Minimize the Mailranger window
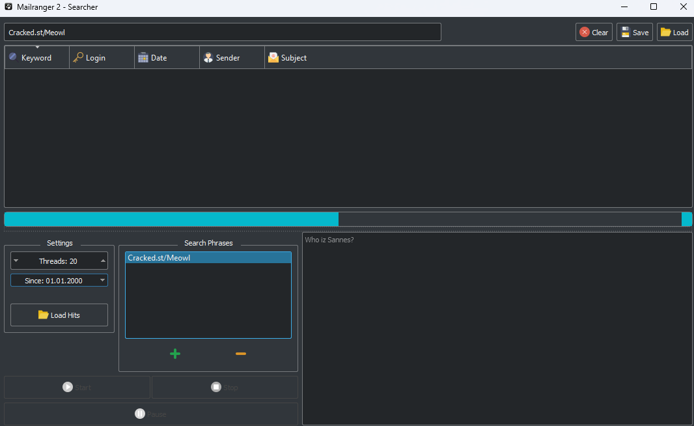Screen dimensions: 694x426 (x=624, y=7)
